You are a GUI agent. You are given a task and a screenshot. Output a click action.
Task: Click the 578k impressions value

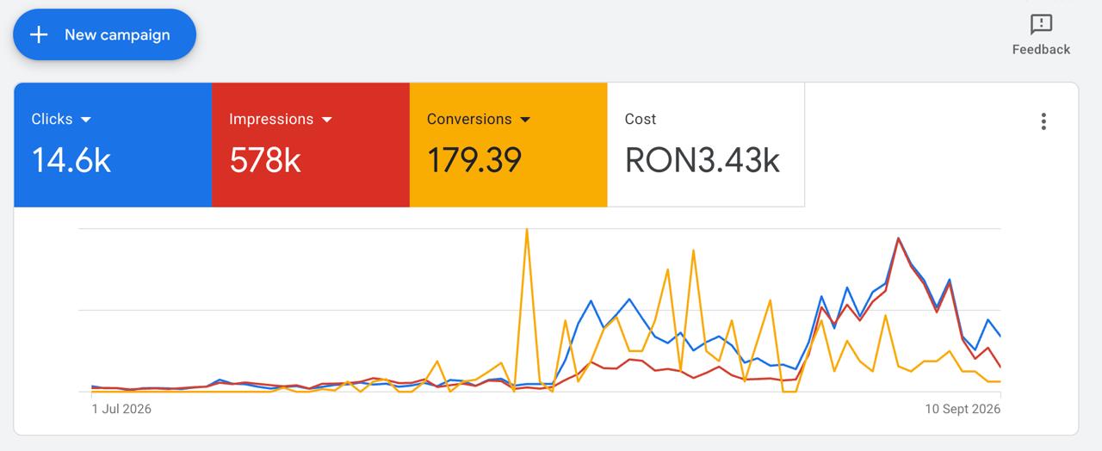pyautogui.click(x=265, y=160)
